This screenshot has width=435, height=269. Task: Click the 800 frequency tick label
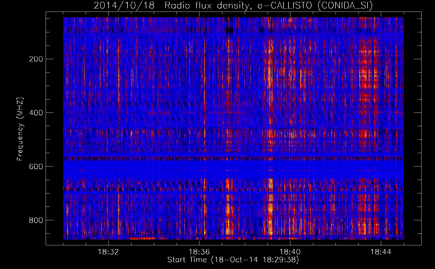(36, 220)
